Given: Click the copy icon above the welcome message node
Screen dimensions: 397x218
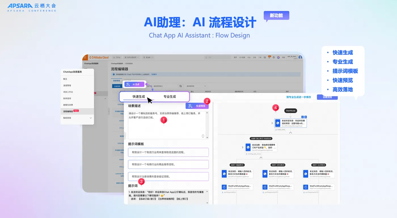Looking at the screenshot, I should coord(302,117).
